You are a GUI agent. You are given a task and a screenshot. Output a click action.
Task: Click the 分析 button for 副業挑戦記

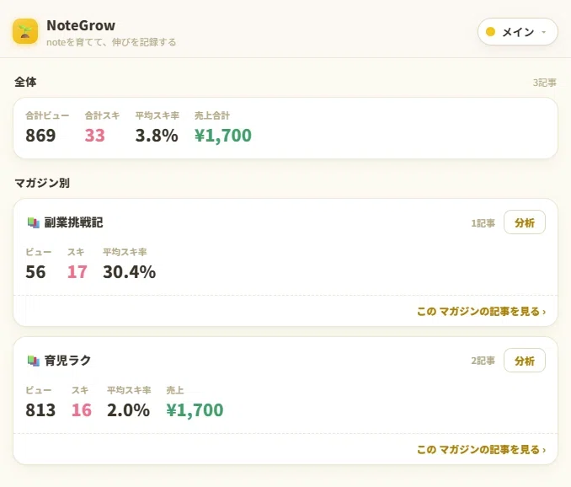pyautogui.click(x=525, y=222)
